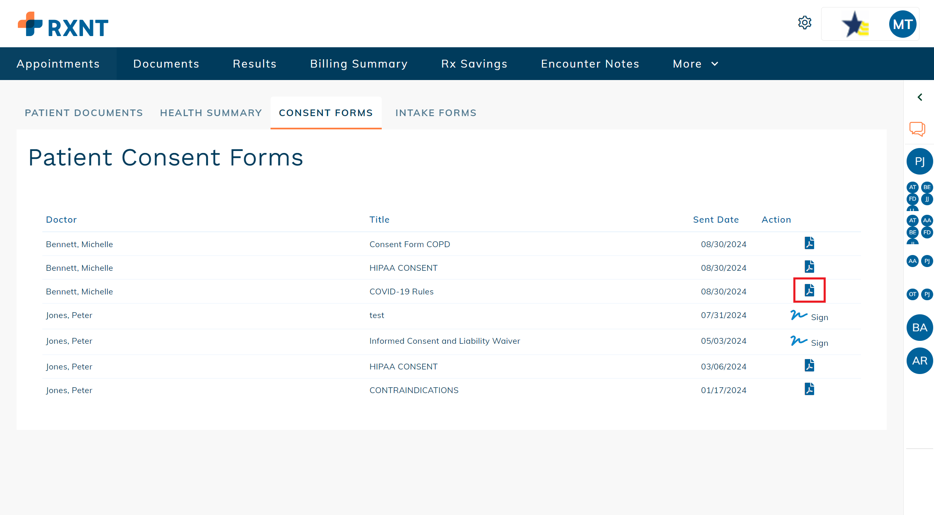Expand the More navigation dropdown

[x=695, y=64]
